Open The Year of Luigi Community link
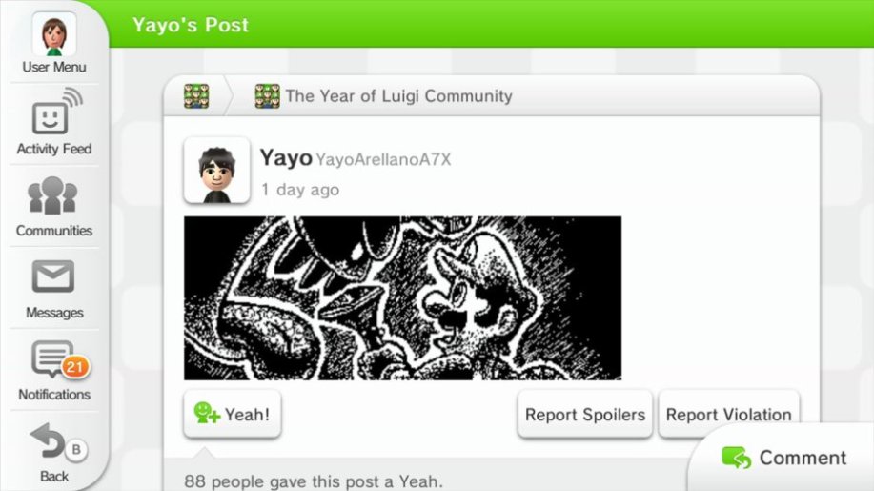The height and width of the screenshot is (491, 874). (399, 96)
